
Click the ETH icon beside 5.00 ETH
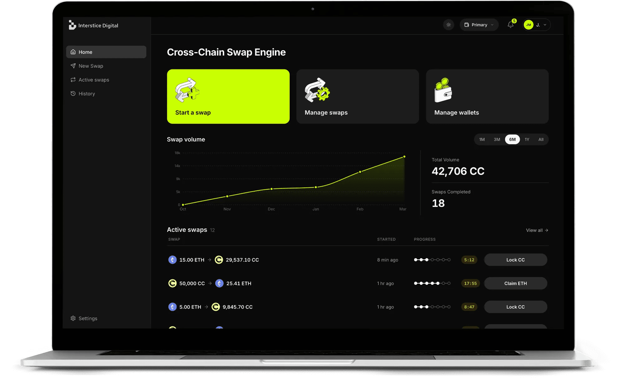(173, 307)
